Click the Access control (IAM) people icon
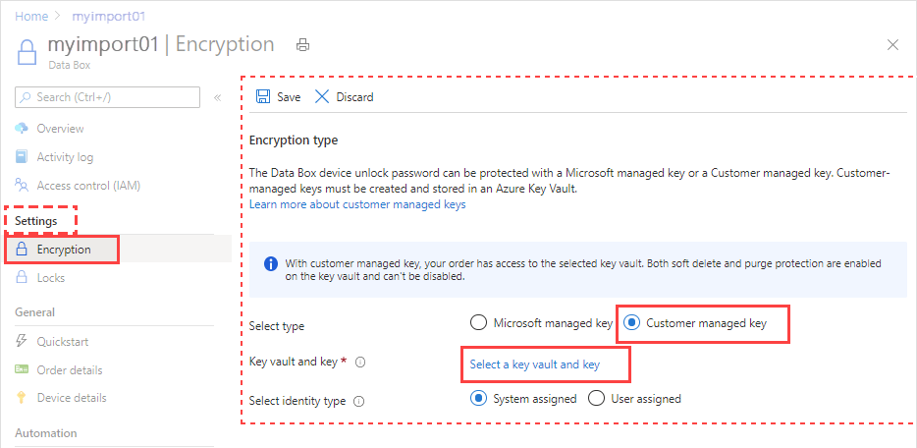 click(x=22, y=186)
